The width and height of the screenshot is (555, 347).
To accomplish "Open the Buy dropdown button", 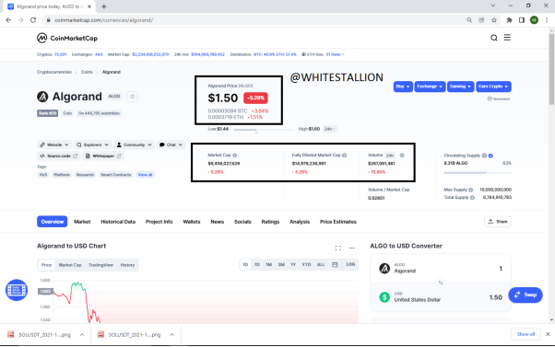I will [x=403, y=87].
